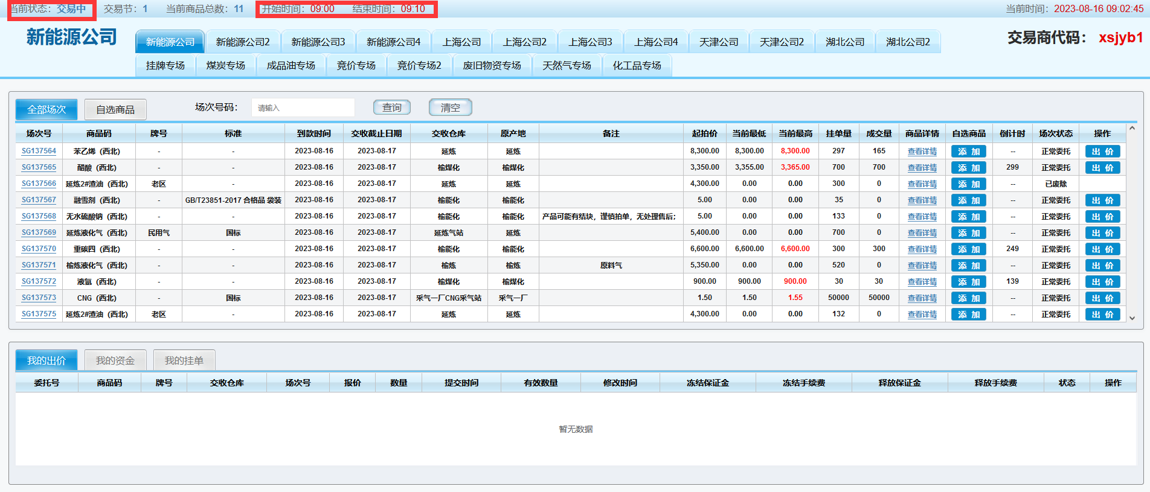
Task: Show 我的出价 tab
Action: (x=47, y=360)
